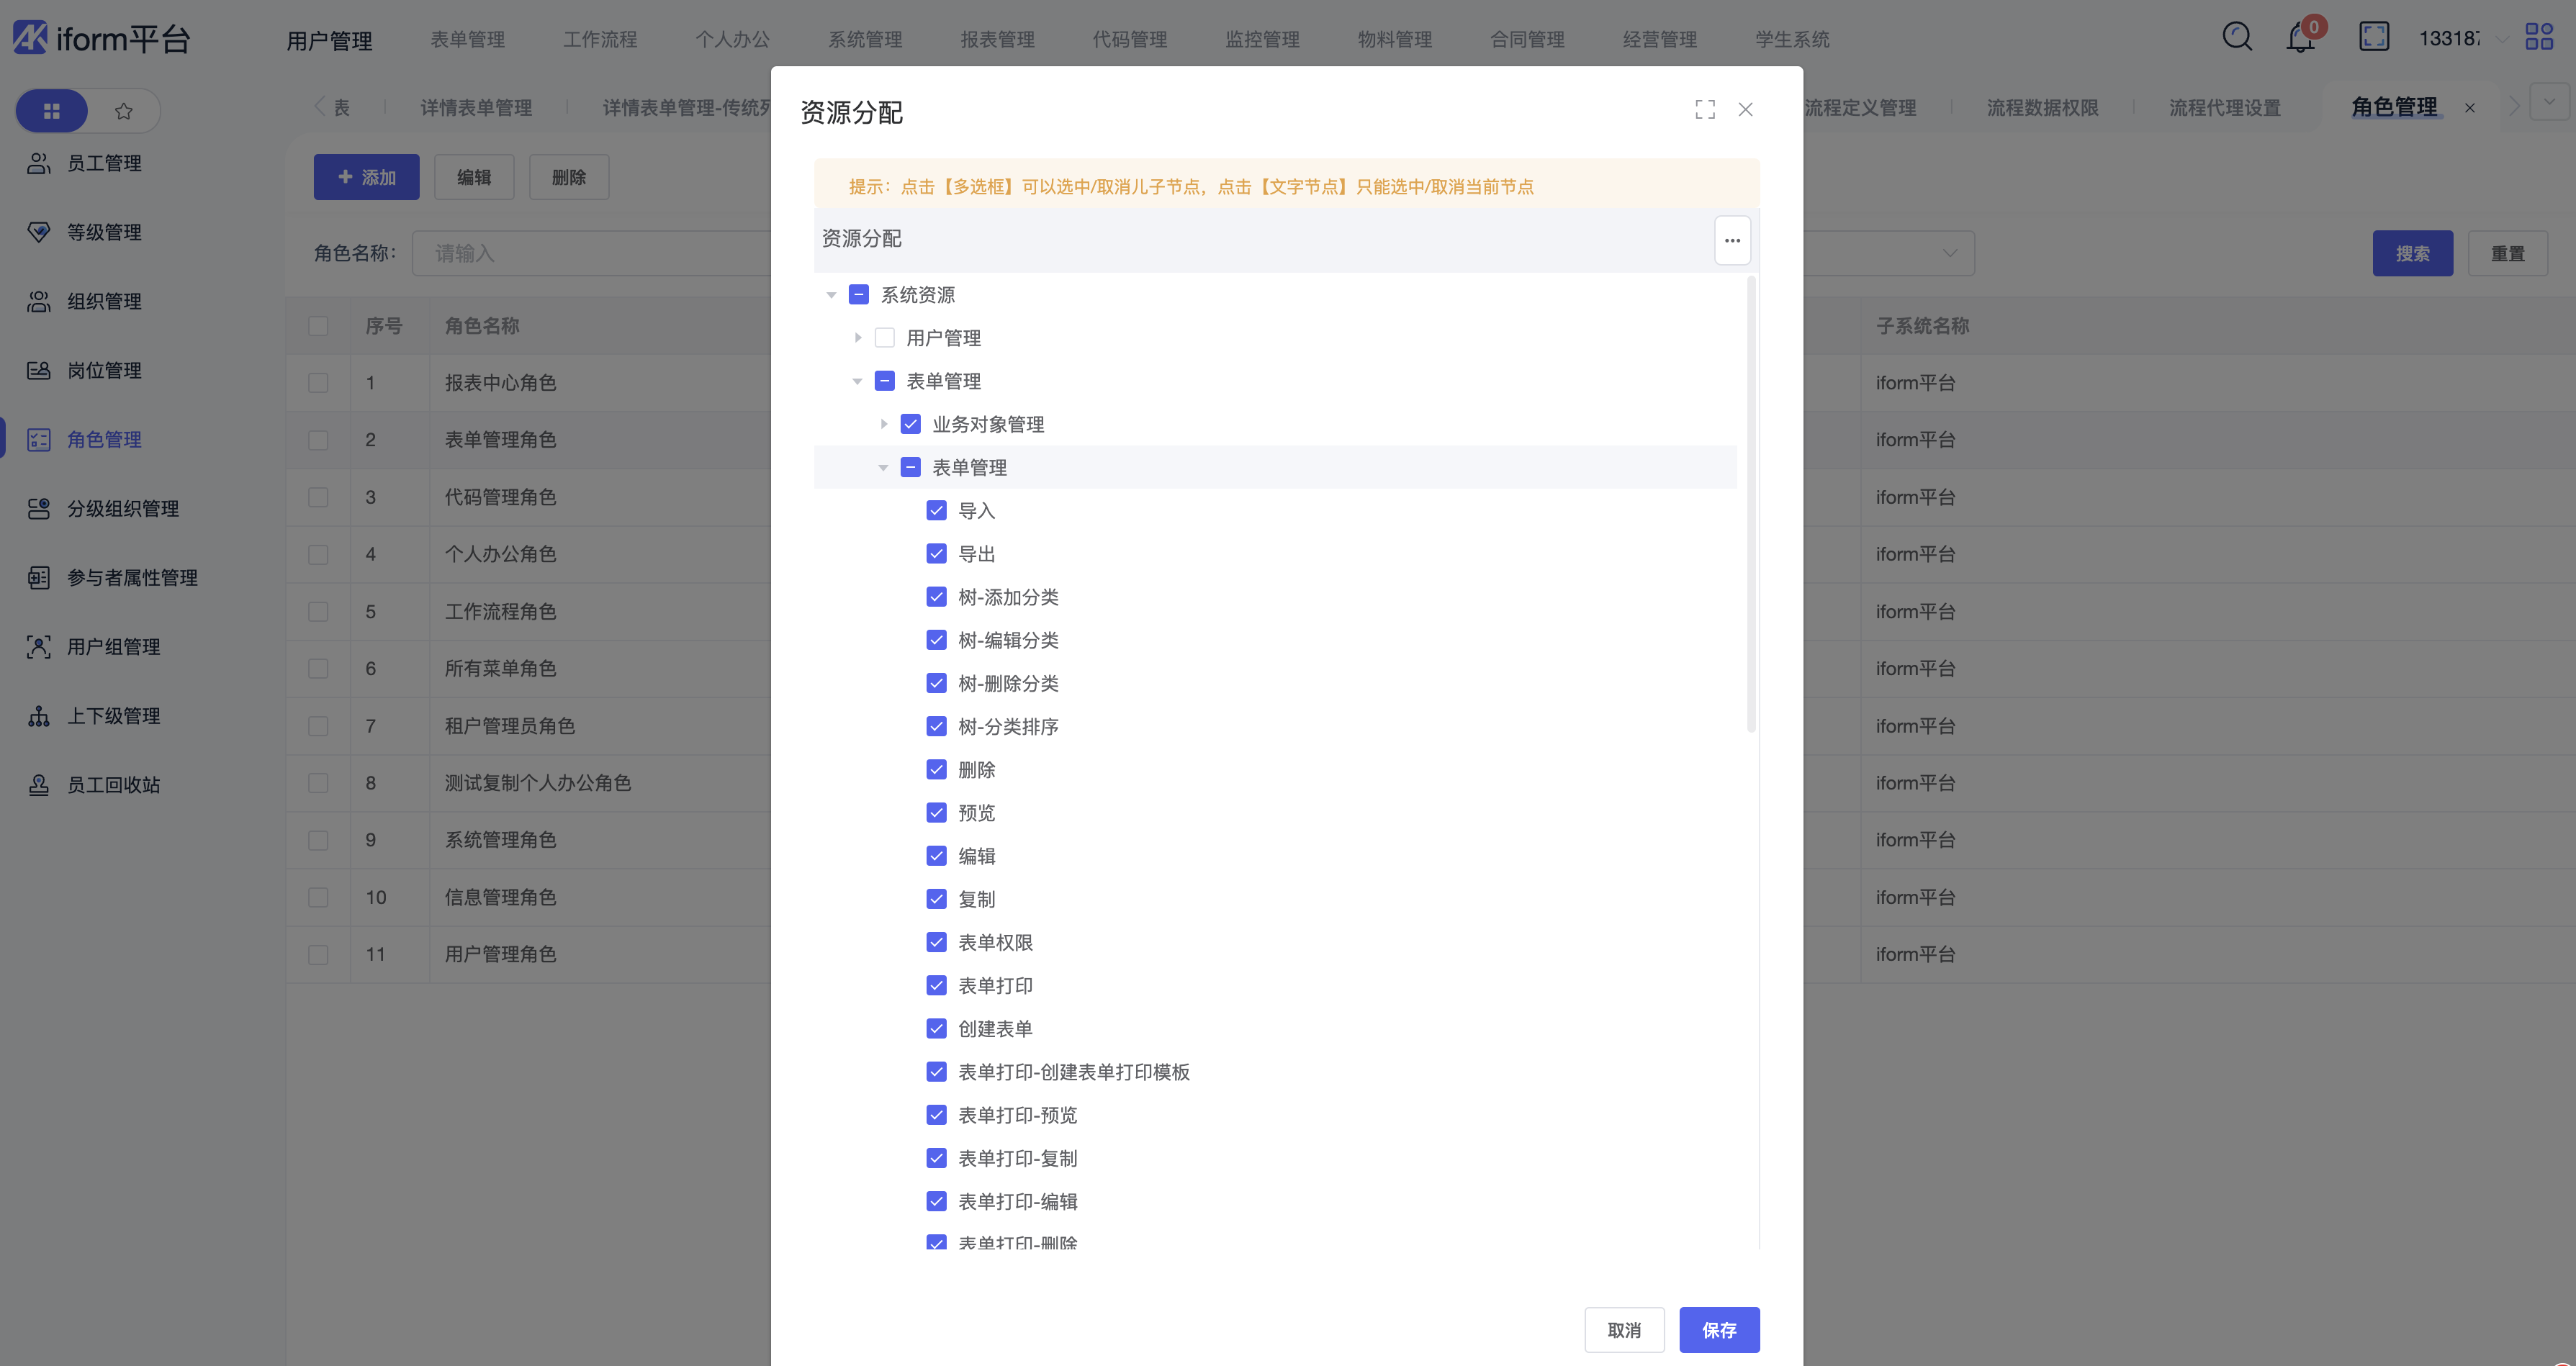Click the 上下级管理 sidebar icon
Screen dimensions: 2576x1366
coord(39,716)
